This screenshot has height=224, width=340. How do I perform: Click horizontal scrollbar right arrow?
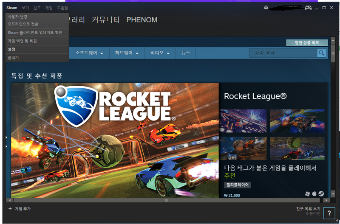click(326, 200)
